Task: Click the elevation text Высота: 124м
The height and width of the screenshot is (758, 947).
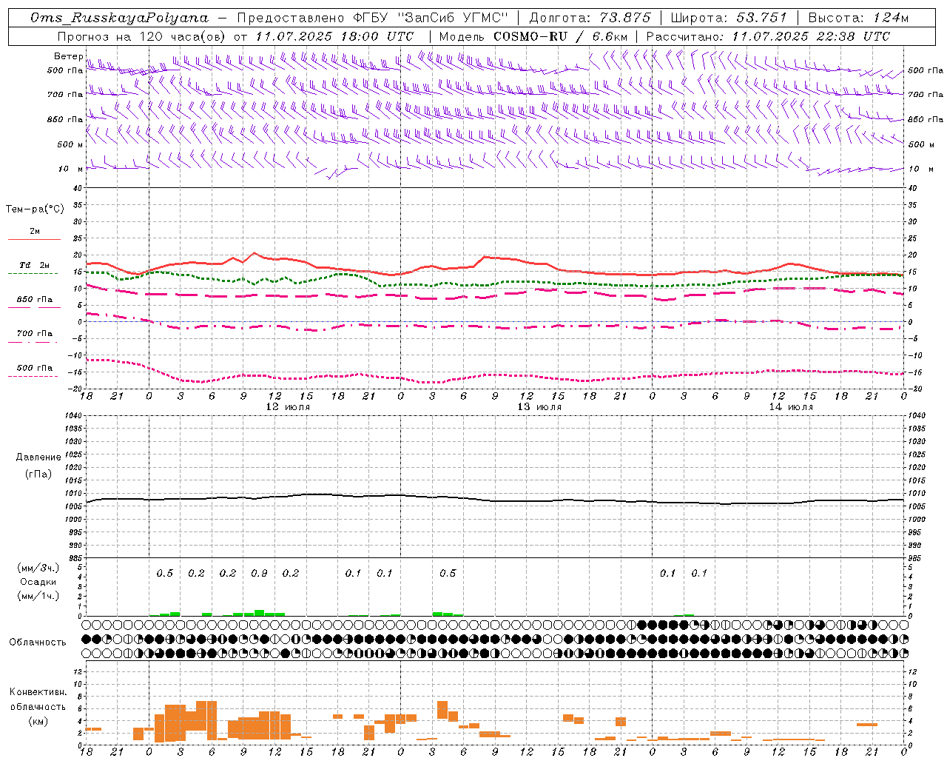Action: (858, 18)
